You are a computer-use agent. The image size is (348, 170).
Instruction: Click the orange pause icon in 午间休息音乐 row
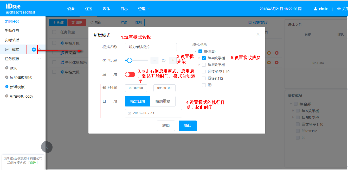pos(269,62)
